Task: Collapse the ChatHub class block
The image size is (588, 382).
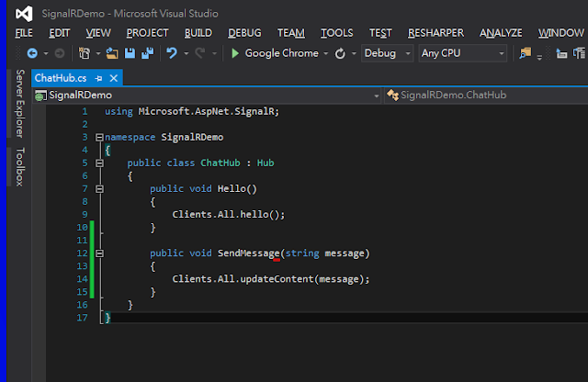Action: tap(99, 163)
